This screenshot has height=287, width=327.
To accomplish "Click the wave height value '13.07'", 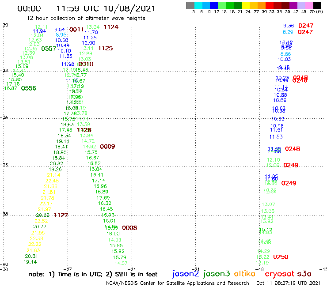I will (x=268, y=205).
